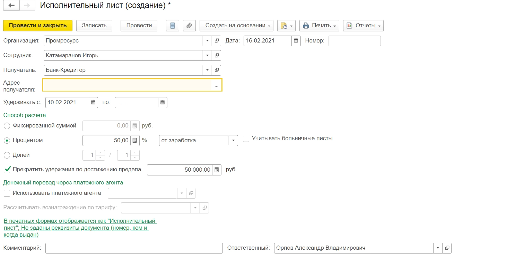Edit the limit amount 50 000,00
The image size is (507, 258).
pos(180,170)
